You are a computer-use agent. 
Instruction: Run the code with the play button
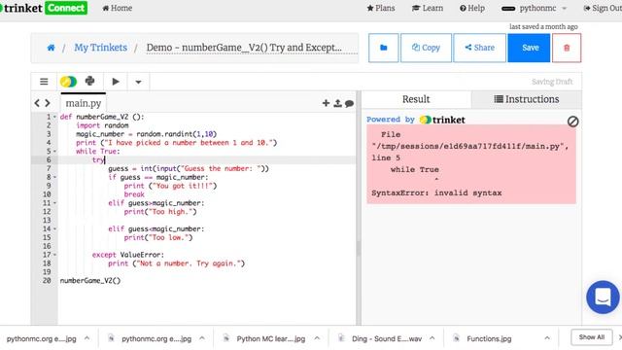116,82
